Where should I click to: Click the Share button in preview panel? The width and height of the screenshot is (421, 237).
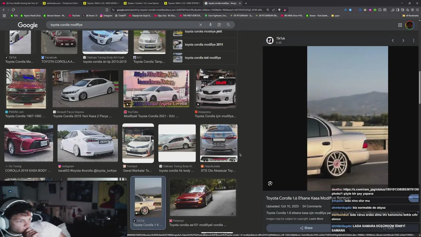click(306, 228)
